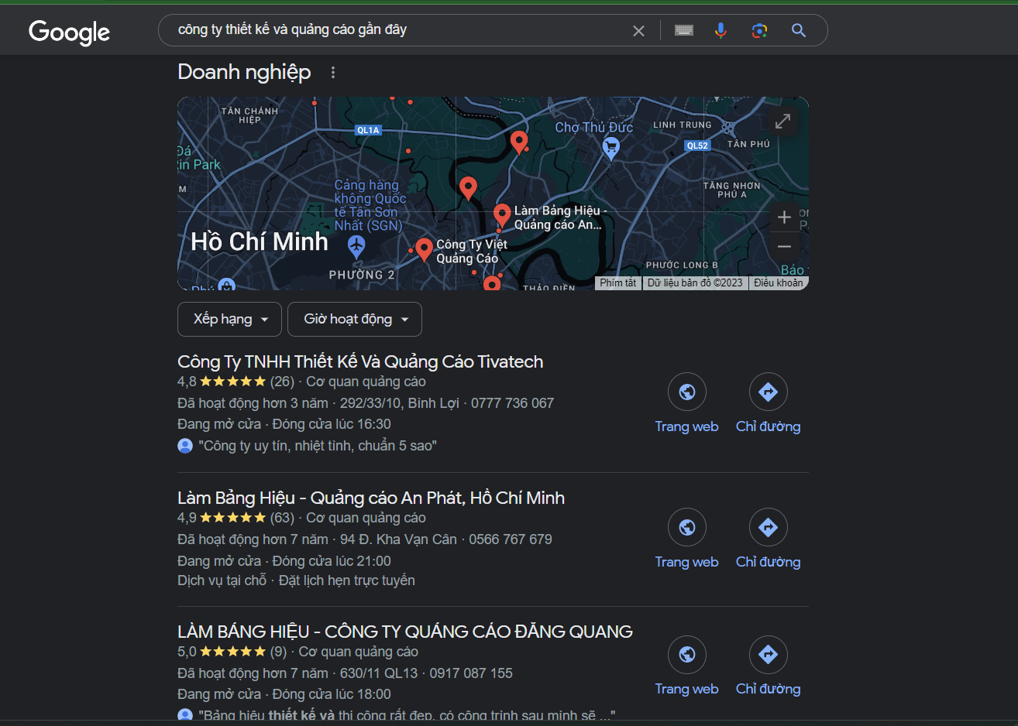Screen dimensions: 1018x726
Task: Click the QL1A road badge on map
Action: tap(368, 130)
